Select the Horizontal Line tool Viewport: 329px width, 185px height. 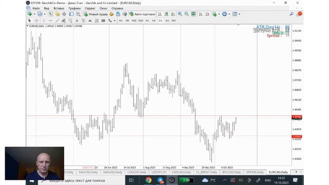(50, 21)
